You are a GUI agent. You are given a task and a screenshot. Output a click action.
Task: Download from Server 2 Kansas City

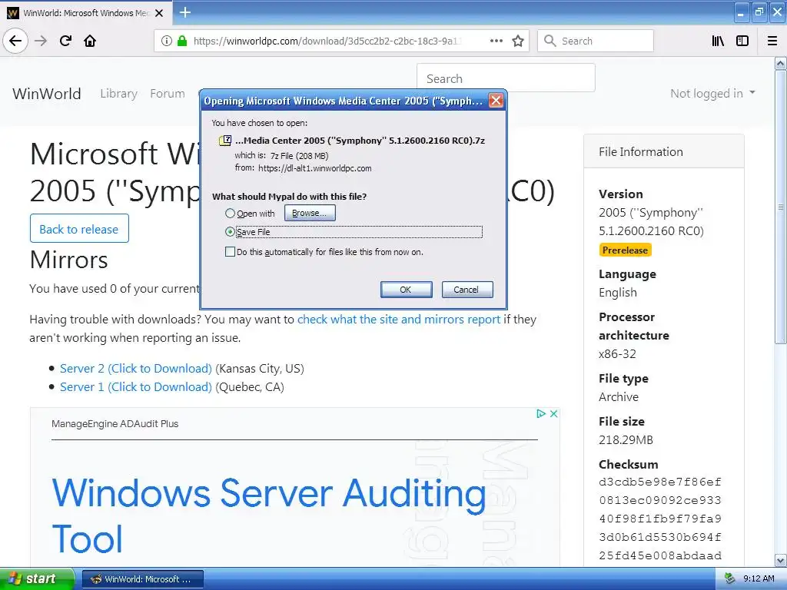[x=135, y=368]
